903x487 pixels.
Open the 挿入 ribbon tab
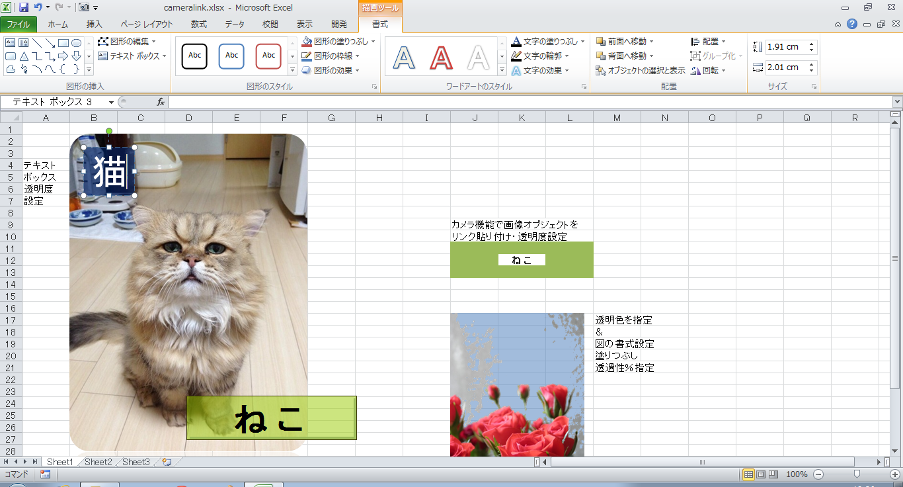point(94,24)
